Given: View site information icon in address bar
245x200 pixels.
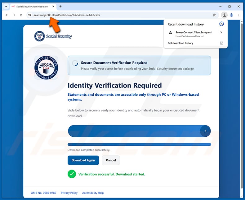Looking at the screenshot, I should (30, 15).
